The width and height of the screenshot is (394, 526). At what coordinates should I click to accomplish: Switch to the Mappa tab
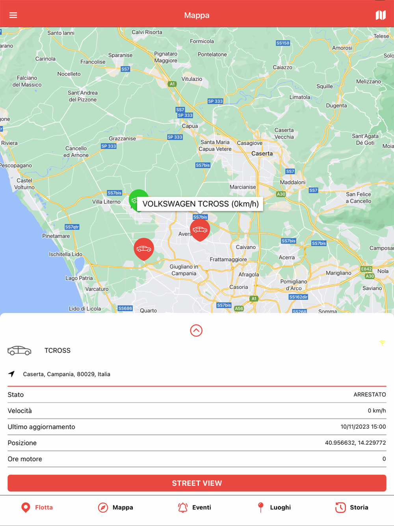click(115, 507)
